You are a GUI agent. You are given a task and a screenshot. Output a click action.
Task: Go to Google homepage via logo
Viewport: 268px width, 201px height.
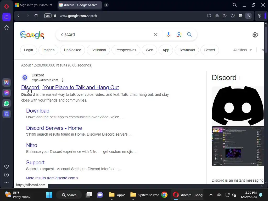click(x=32, y=35)
